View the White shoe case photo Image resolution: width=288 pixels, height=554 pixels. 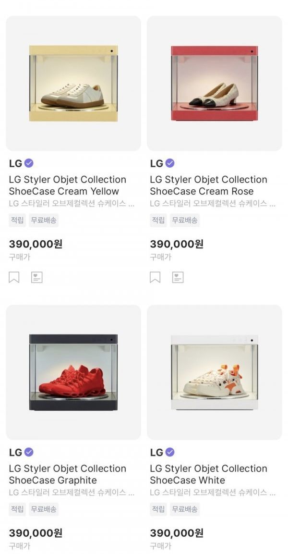[x=214, y=372]
